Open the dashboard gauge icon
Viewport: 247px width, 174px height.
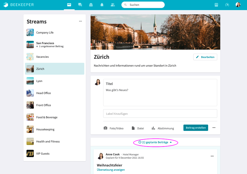click(227, 5)
